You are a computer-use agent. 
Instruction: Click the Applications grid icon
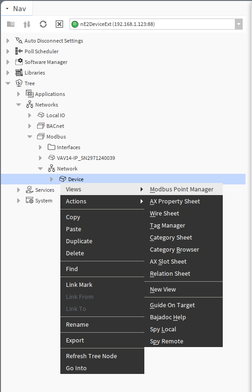pyautogui.click(x=30, y=94)
